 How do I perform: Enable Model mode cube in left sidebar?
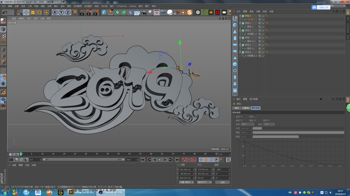pos(3,29)
